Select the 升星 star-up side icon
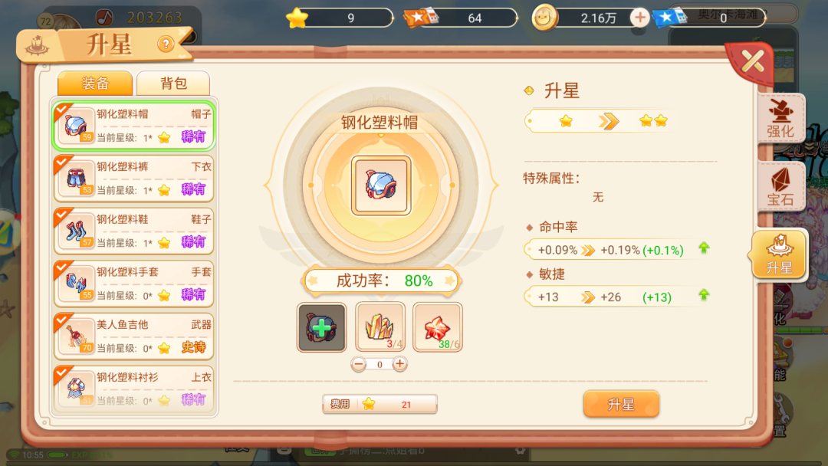Screen dimensions: 828x466 [779, 254]
